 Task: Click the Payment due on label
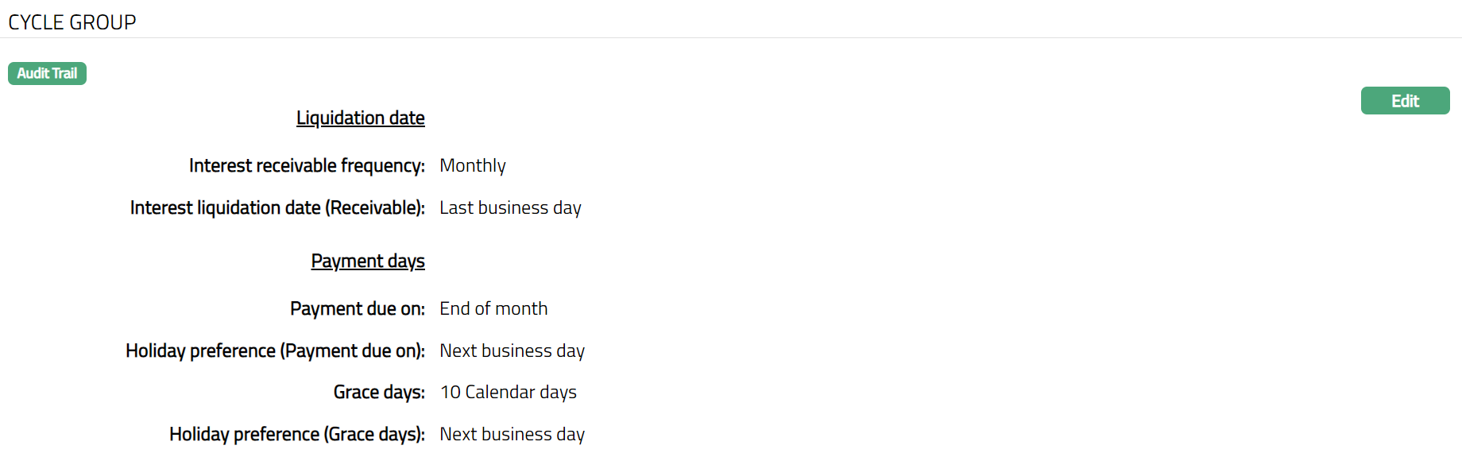(x=357, y=309)
